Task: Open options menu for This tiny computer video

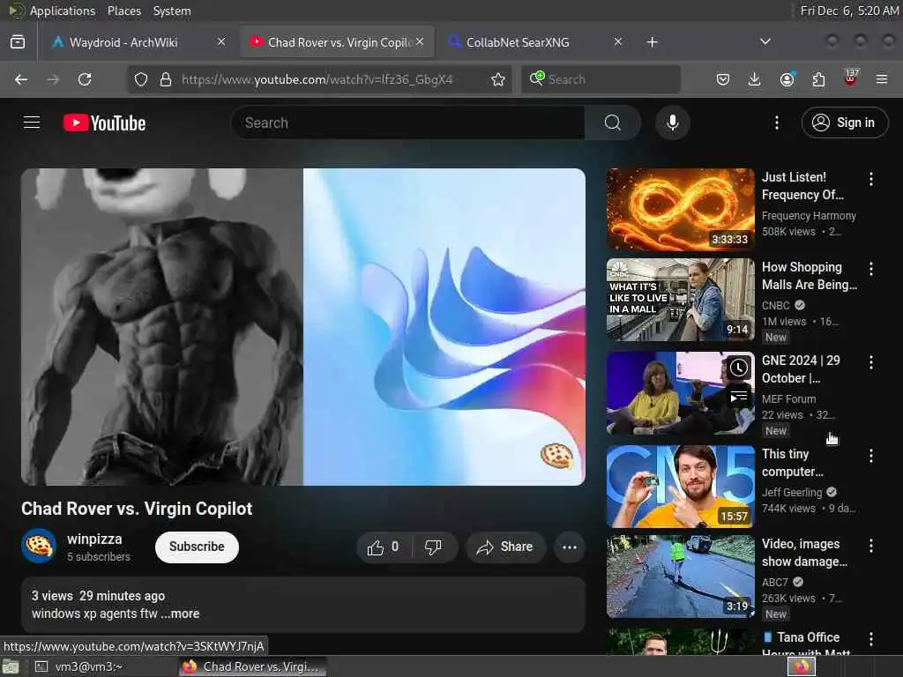Action: coord(870,456)
